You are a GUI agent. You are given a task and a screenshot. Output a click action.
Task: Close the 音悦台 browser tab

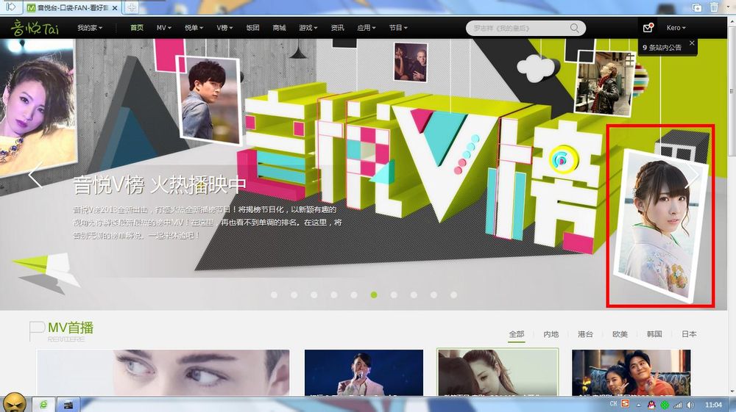coord(115,8)
